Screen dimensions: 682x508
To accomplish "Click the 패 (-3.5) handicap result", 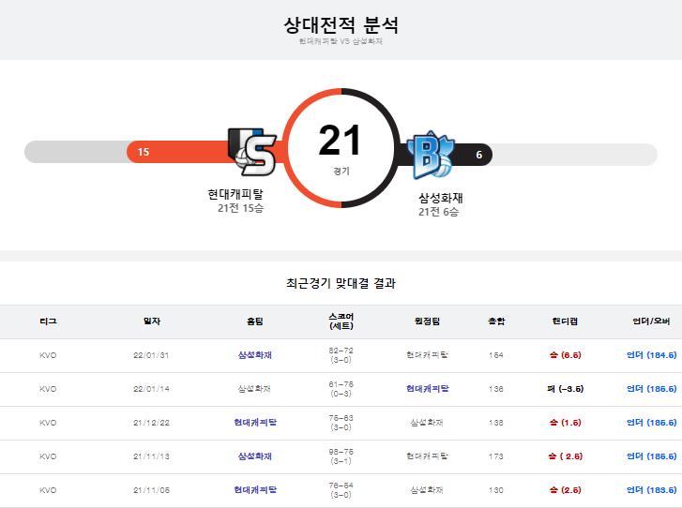I will 565,388.
